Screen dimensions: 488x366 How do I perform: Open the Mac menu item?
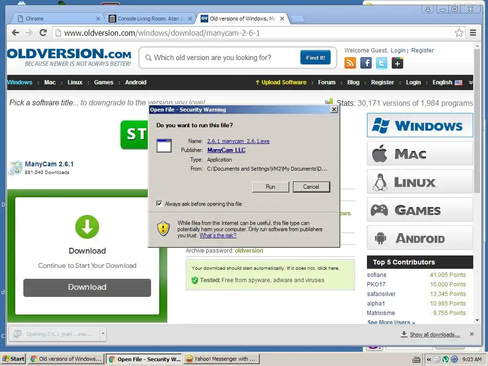click(50, 82)
